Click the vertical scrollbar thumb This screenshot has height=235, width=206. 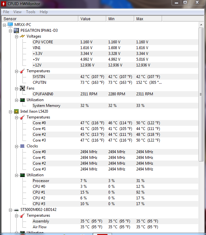point(201,94)
